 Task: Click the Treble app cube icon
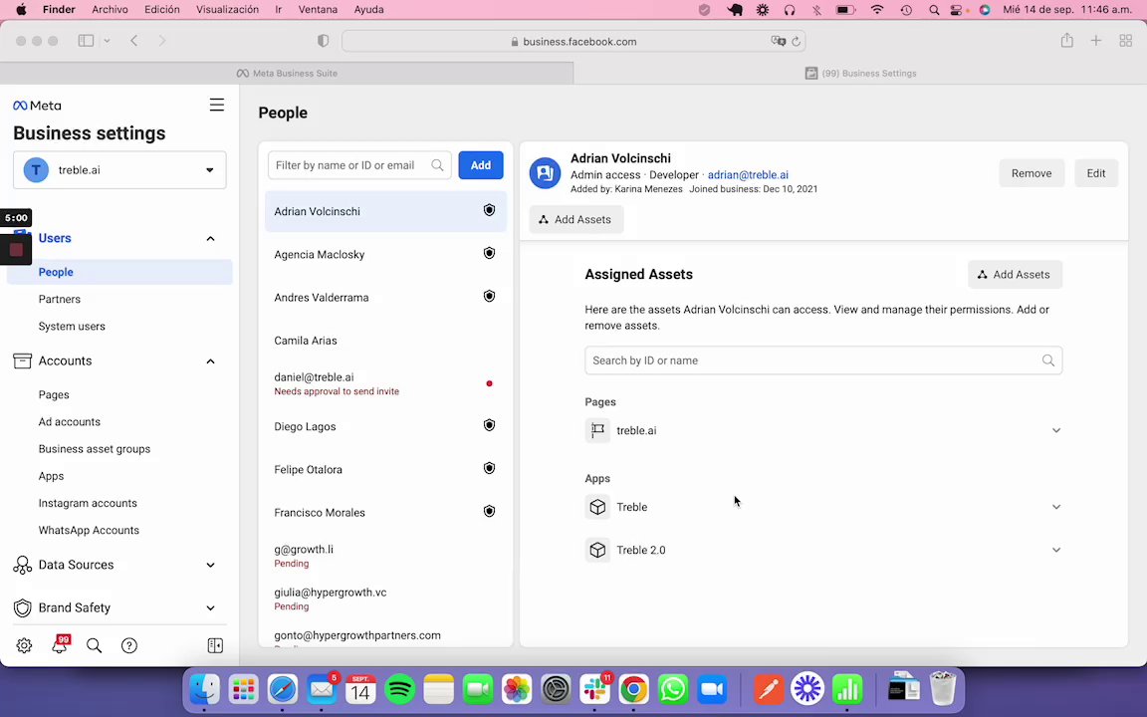[x=597, y=506]
